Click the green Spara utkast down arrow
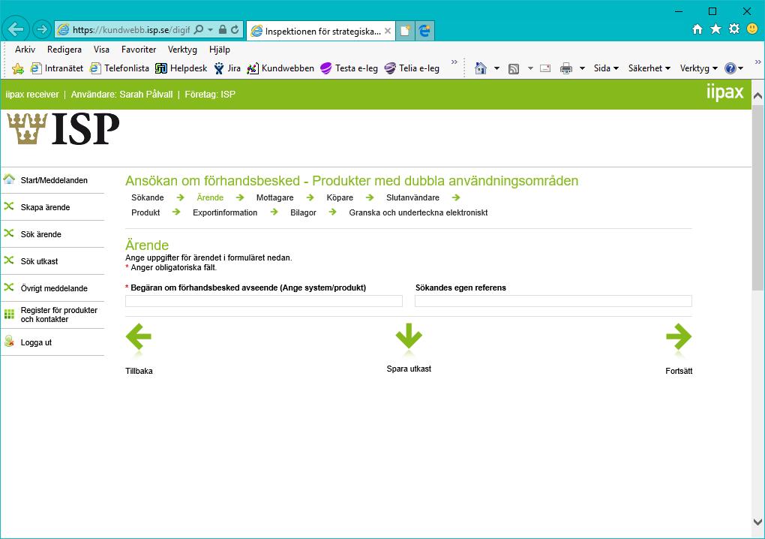The width and height of the screenshot is (765, 539). 409,336
